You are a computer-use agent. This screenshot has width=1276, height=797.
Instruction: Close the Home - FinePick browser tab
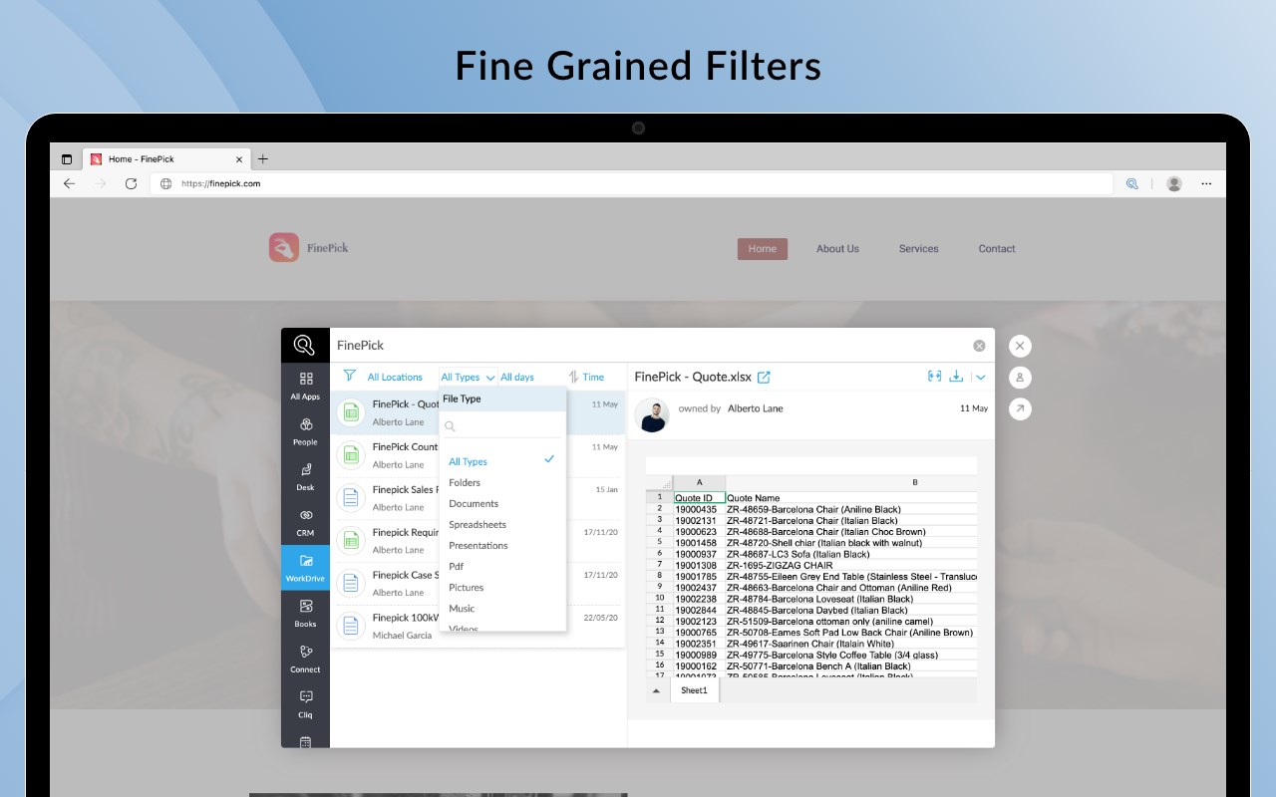(239, 159)
